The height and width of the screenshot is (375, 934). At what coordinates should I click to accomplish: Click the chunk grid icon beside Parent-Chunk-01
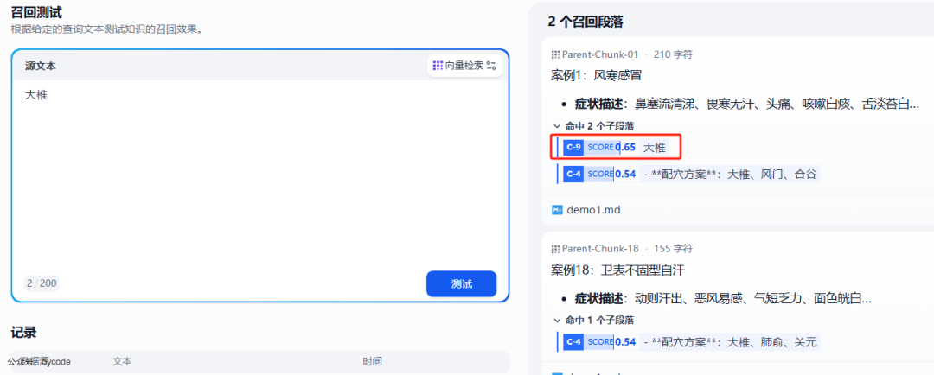[x=556, y=54]
